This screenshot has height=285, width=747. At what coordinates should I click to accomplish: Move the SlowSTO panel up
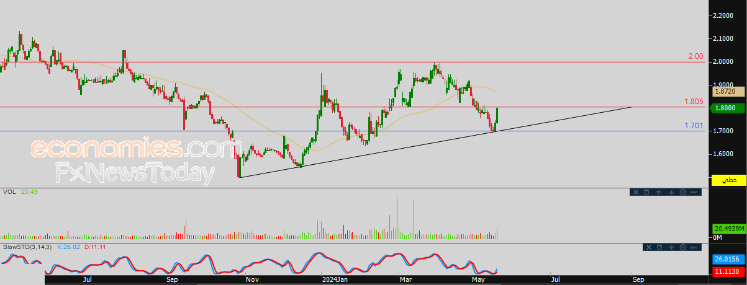click(x=671, y=247)
